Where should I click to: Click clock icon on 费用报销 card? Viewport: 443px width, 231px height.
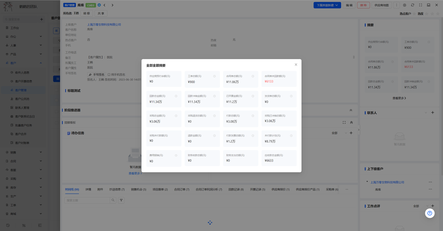176,156
